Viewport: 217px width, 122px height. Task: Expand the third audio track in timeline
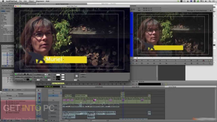tap(49, 113)
